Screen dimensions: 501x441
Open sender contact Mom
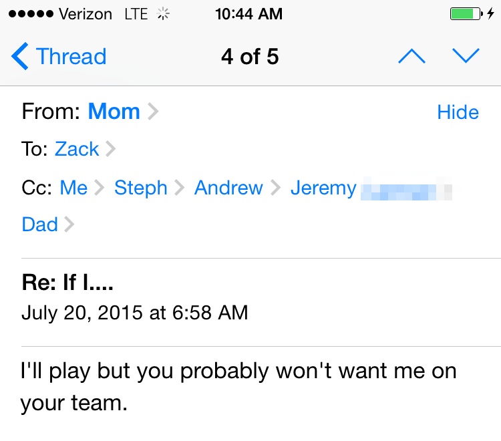pyautogui.click(x=114, y=112)
